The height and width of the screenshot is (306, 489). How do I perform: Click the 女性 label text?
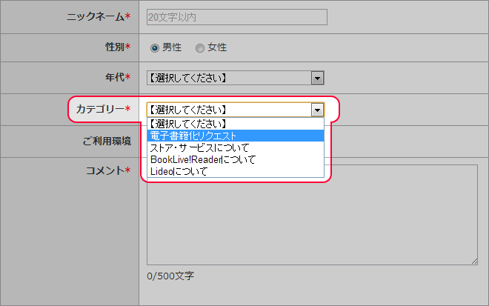217,47
